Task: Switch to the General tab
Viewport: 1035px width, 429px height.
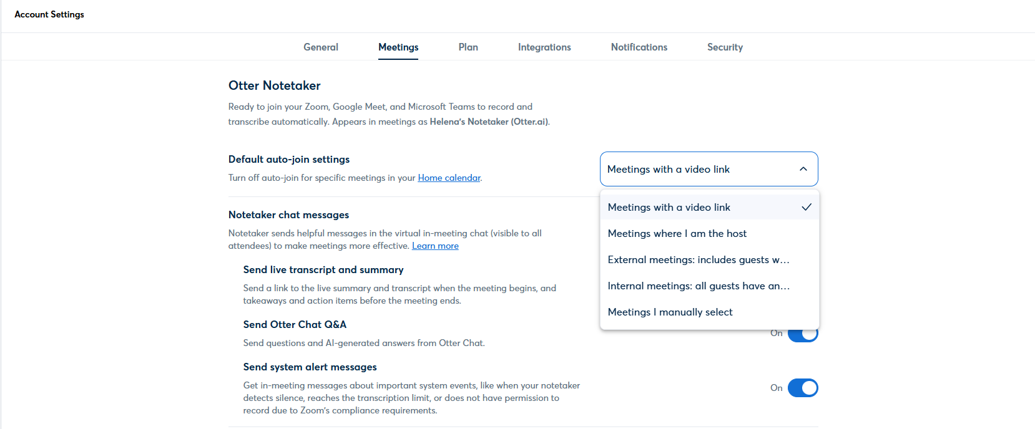Action: pyautogui.click(x=320, y=47)
